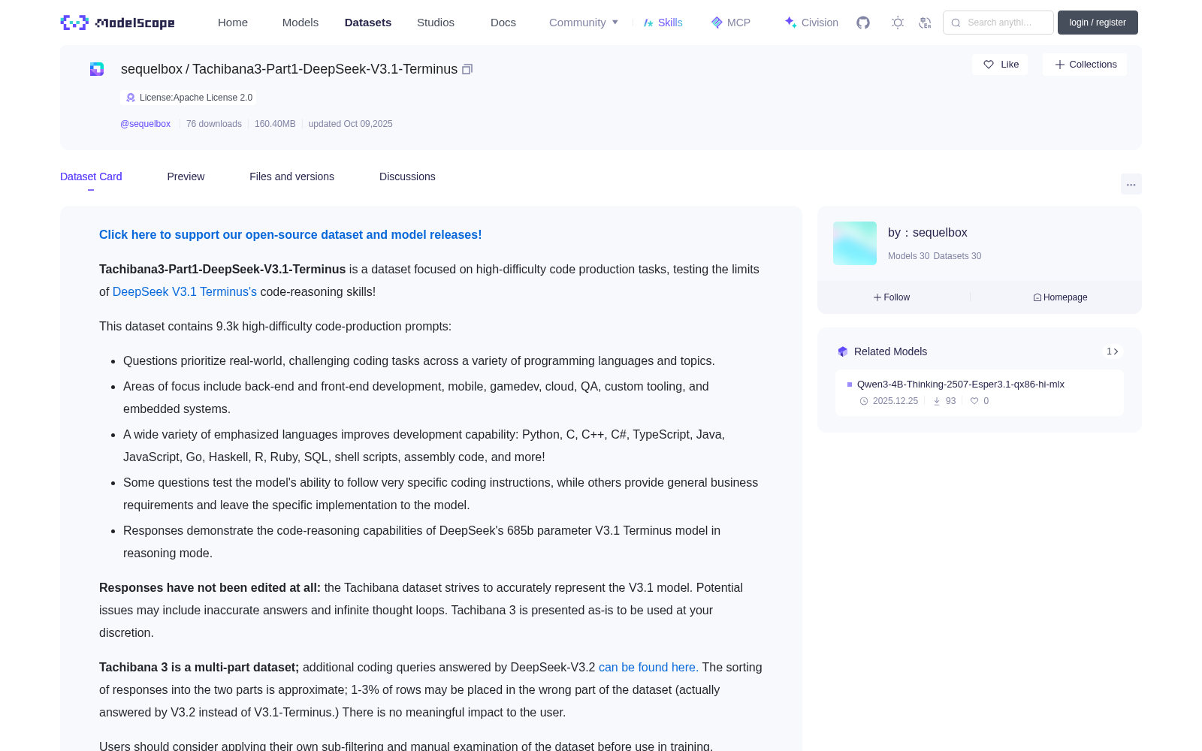Like this dataset
This screenshot has height=751, width=1202.
click(1001, 65)
